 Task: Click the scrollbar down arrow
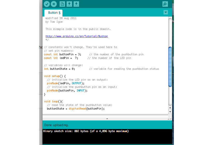click(x=170, y=112)
